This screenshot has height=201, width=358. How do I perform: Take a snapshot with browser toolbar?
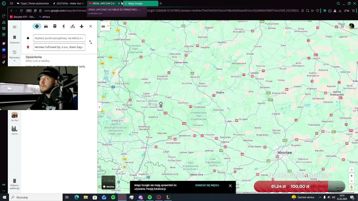307,11
